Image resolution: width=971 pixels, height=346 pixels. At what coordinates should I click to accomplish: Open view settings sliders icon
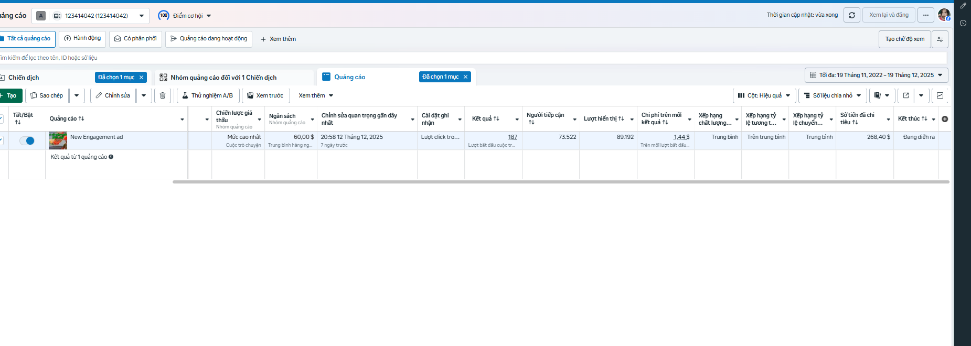940,39
